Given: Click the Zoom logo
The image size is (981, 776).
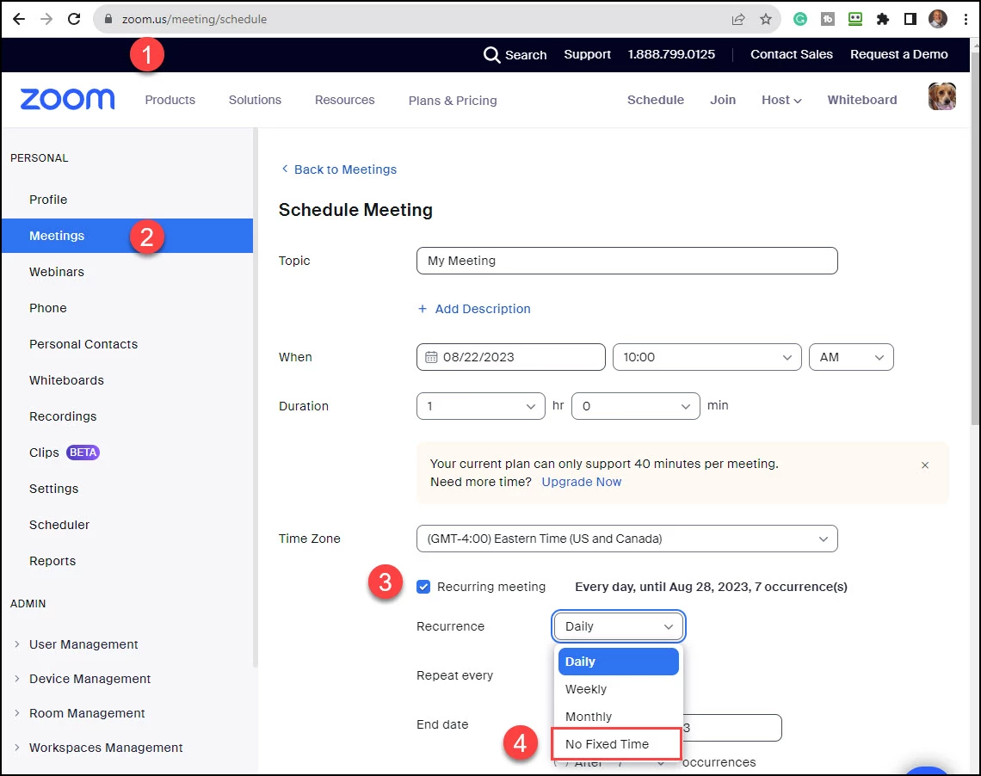Looking at the screenshot, I should [x=68, y=100].
